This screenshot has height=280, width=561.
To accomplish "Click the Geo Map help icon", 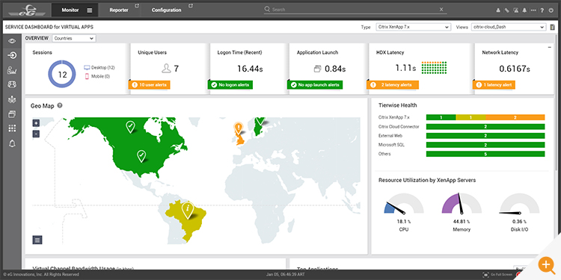I will click(60, 105).
